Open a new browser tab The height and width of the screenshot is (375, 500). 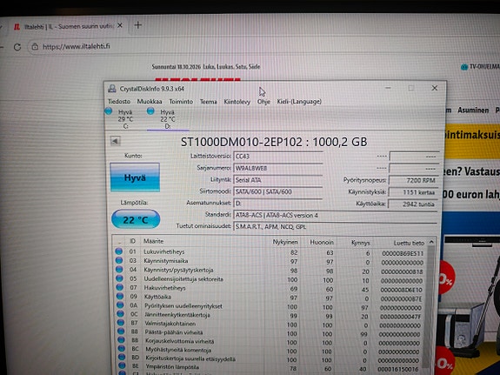(137, 25)
